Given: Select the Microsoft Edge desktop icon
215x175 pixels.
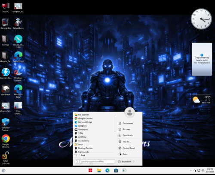Looking at the screenshot, I should (18, 91).
